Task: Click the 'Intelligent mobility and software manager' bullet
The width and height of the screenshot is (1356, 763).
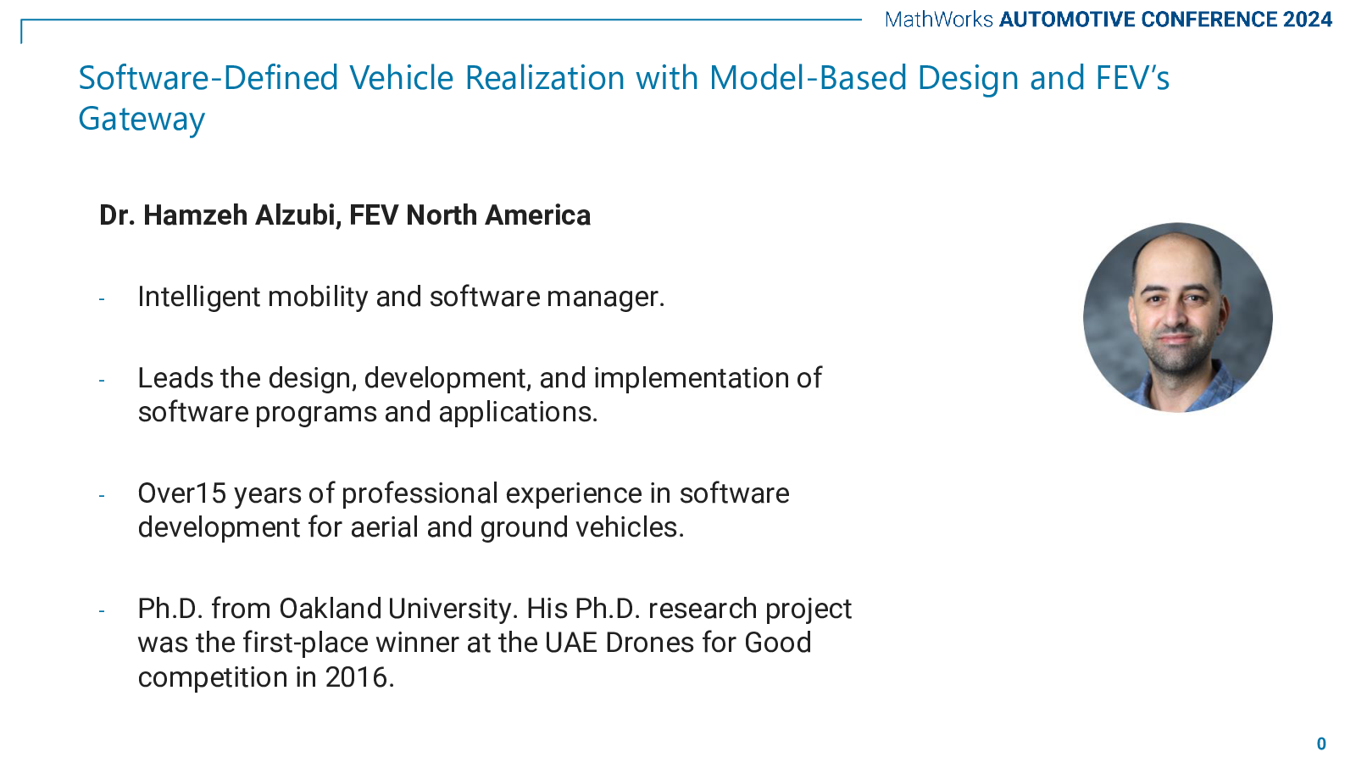Action: click(x=401, y=297)
